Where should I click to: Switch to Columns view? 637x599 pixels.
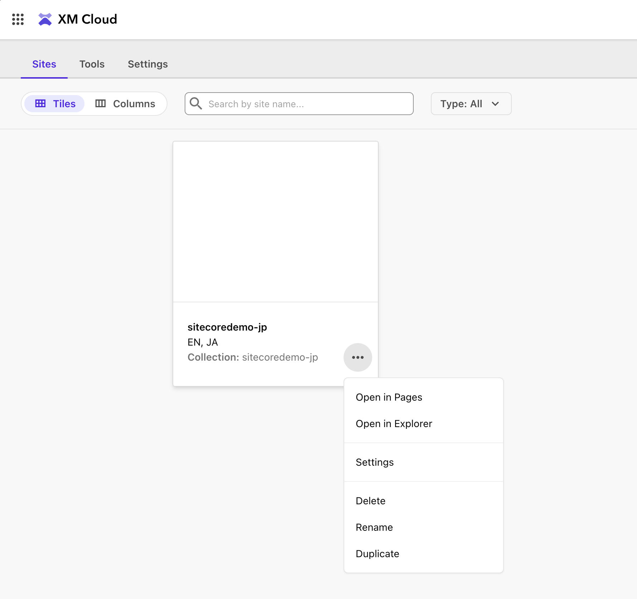pyautogui.click(x=125, y=104)
